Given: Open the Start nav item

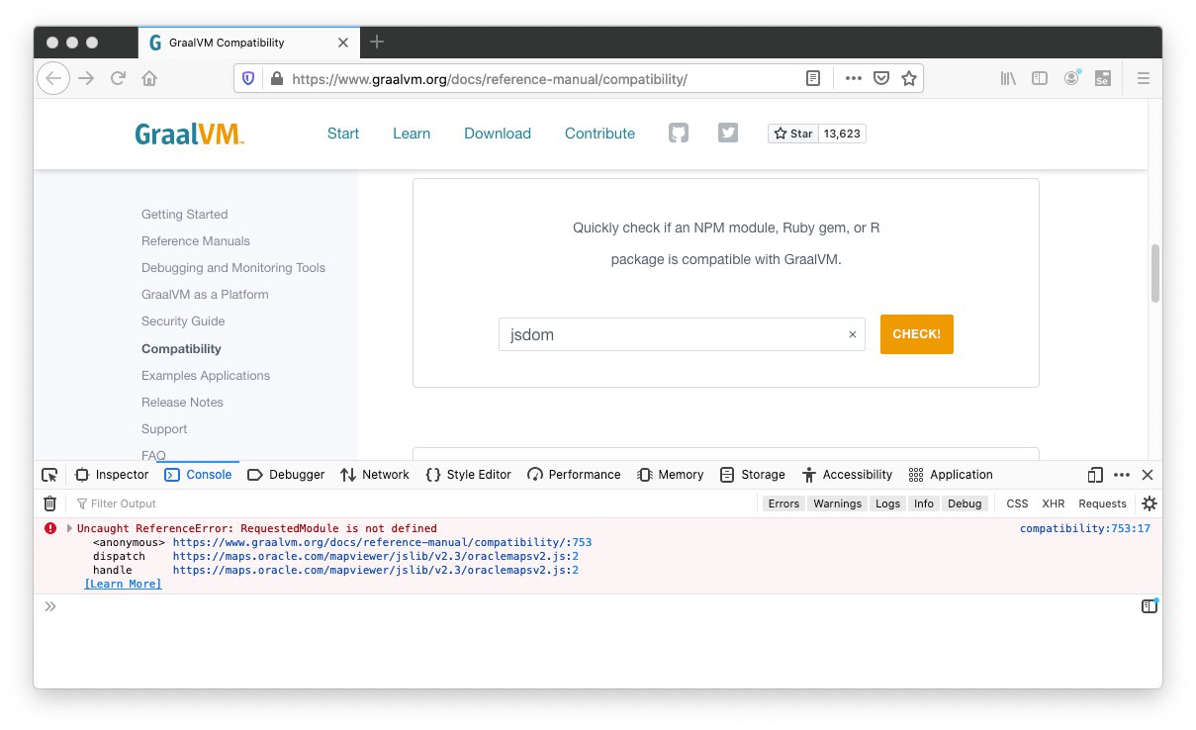Looking at the screenshot, I should [343, 134].
